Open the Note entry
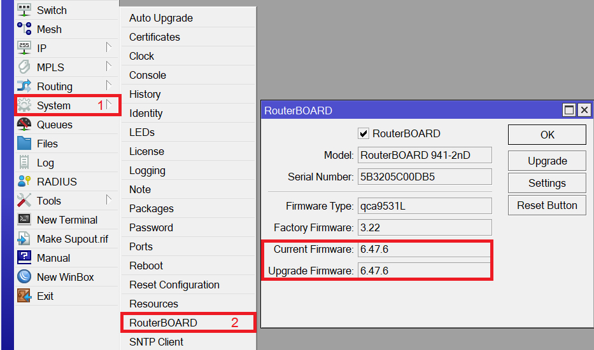The image size is (594, 350). [x=188, y=189]
